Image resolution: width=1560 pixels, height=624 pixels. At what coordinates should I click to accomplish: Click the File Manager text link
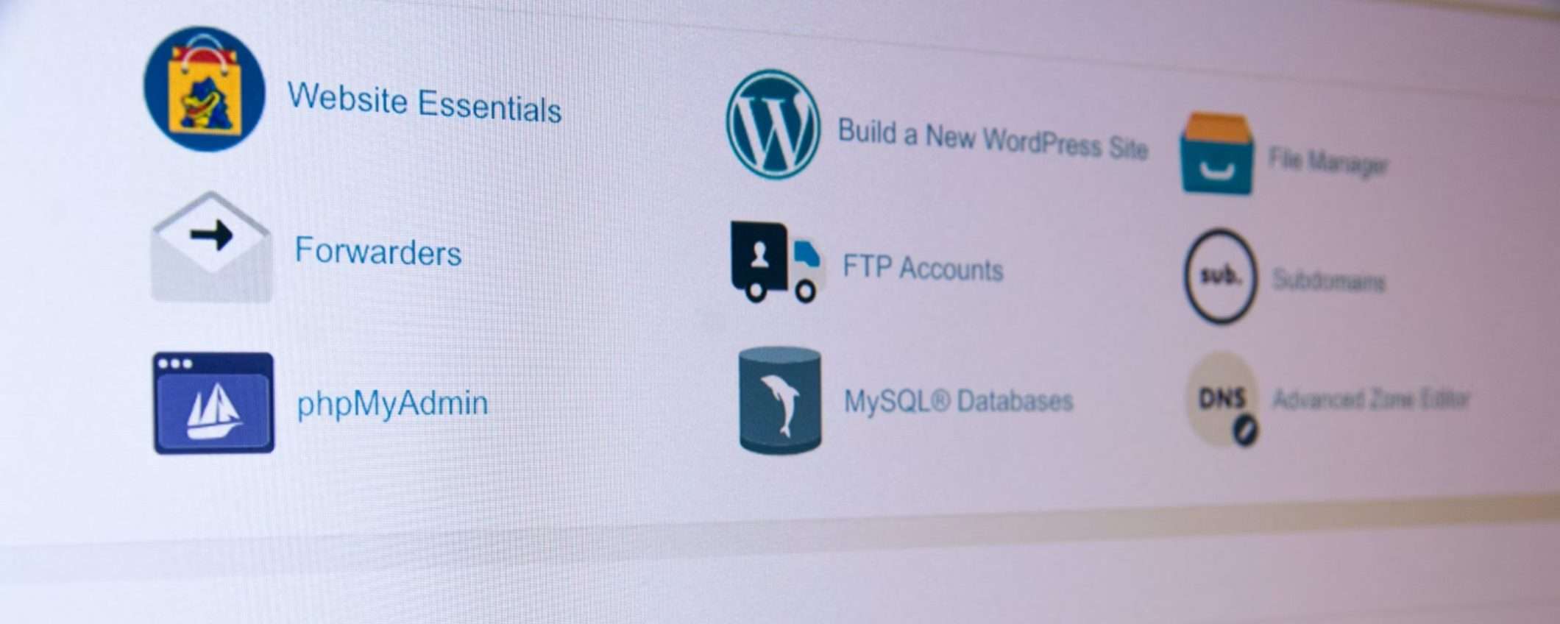1327,162
